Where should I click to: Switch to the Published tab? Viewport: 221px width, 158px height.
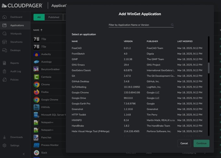(x=54, y=17)
